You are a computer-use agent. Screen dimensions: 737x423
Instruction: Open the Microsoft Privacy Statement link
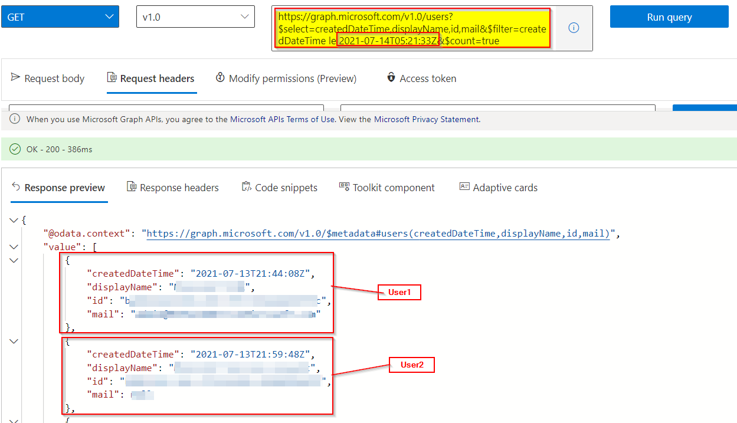click(x=427, y=119)
